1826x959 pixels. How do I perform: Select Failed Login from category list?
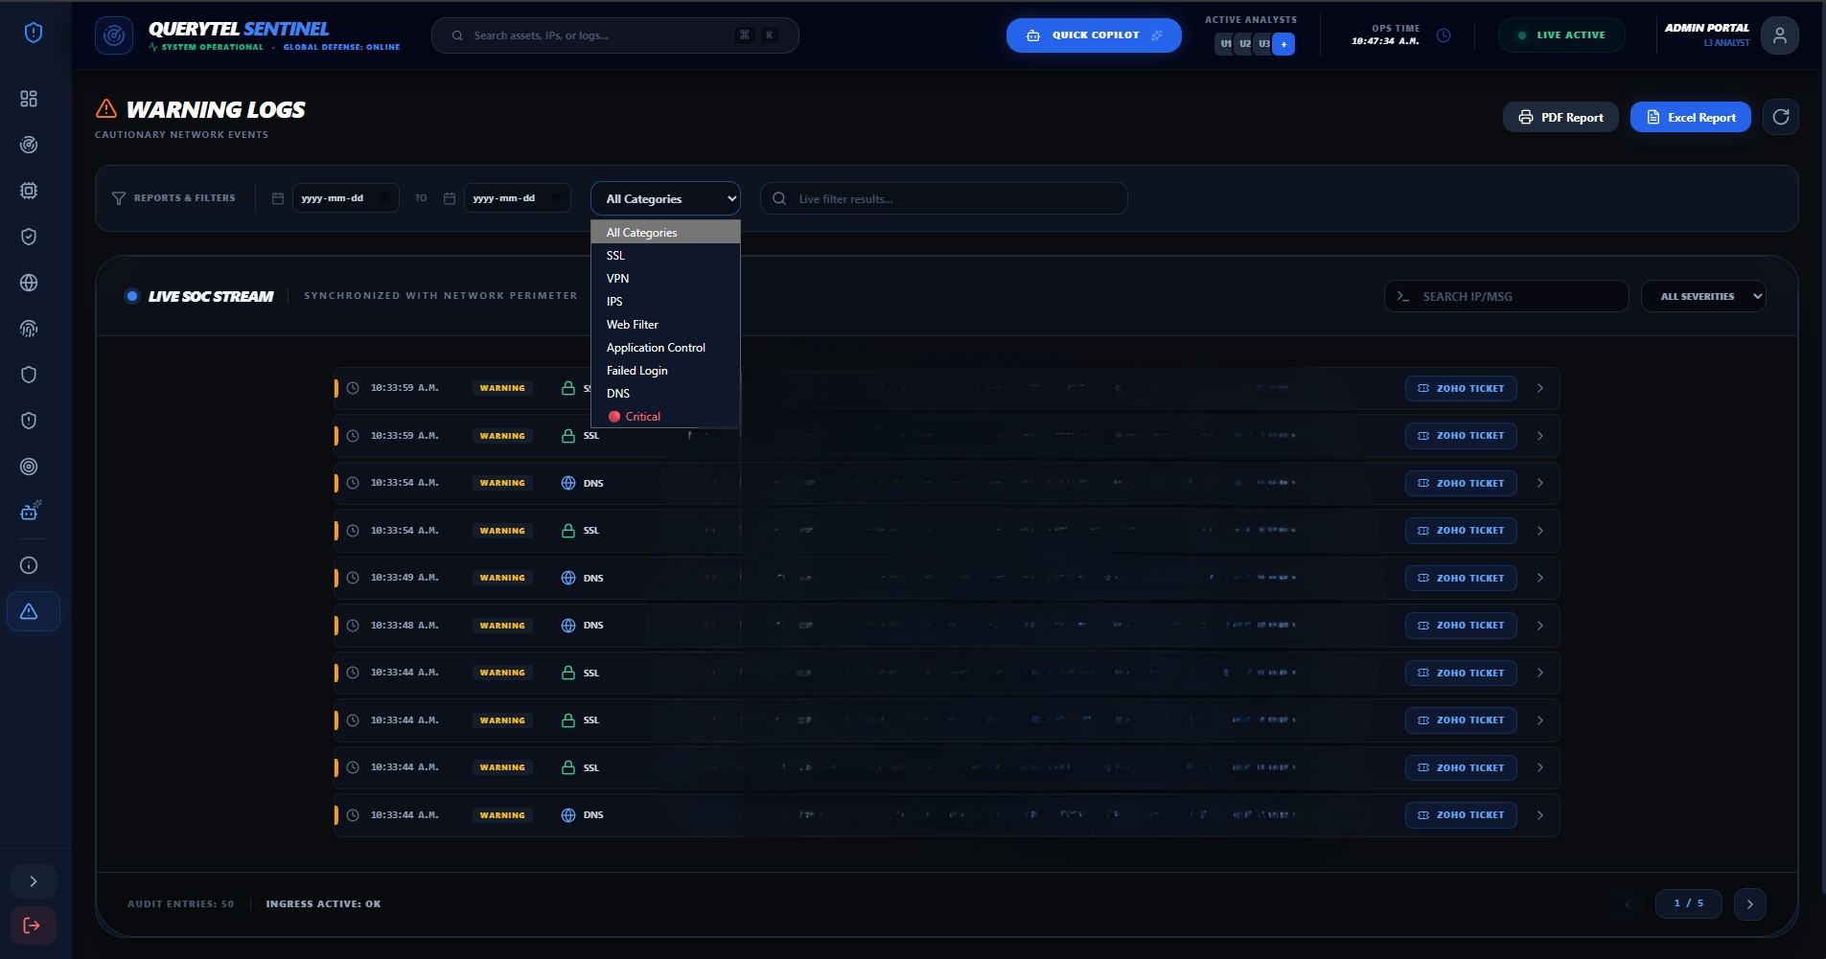click(x=636, y=370)
